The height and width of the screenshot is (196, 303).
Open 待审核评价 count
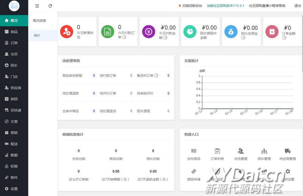pyautogui.click(x=169, y=93)
